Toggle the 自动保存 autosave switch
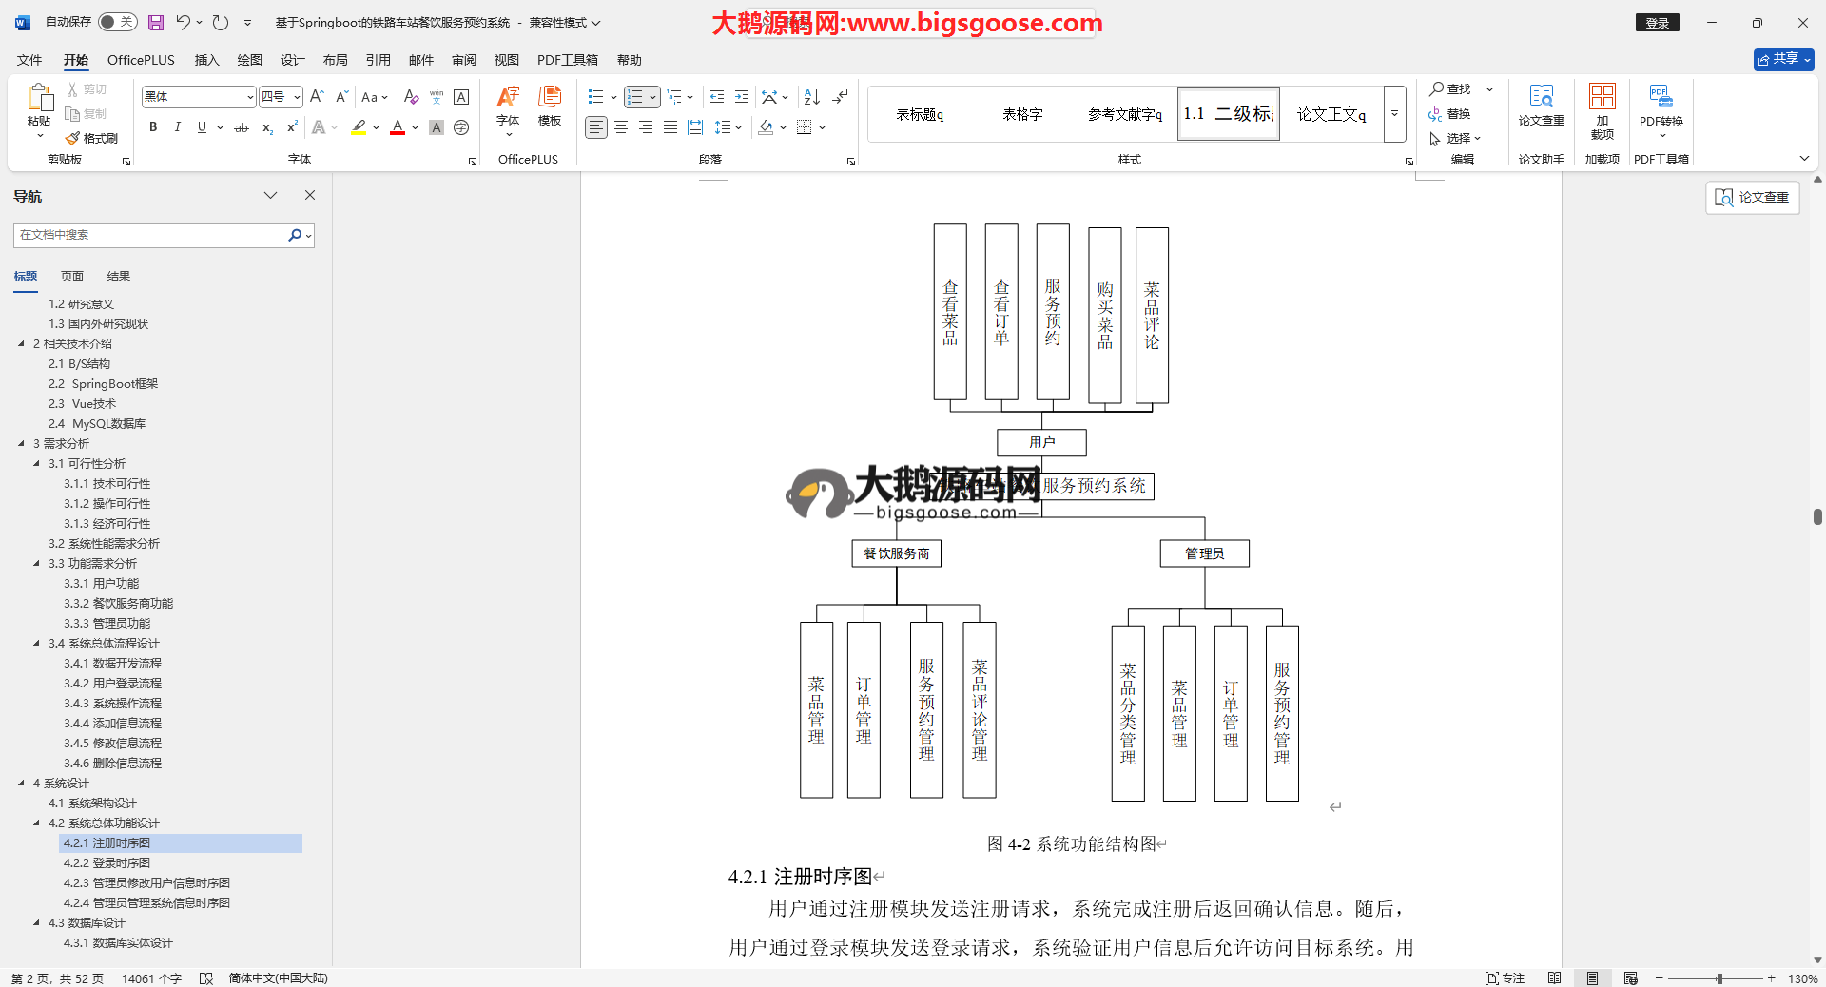Viewport: 1826px width, 987px height. click(x=117, y=22)
